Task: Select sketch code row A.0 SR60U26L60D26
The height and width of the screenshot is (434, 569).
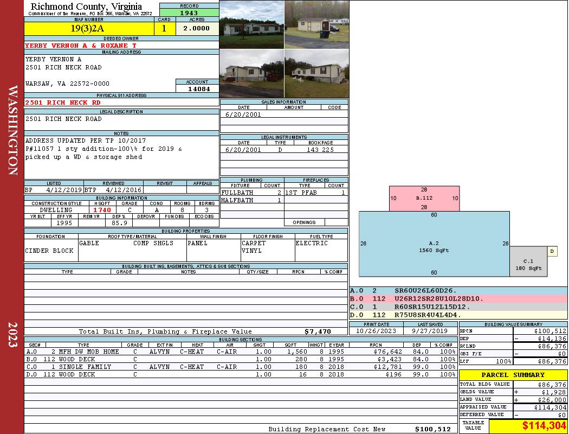Action: tap(458, 291)
